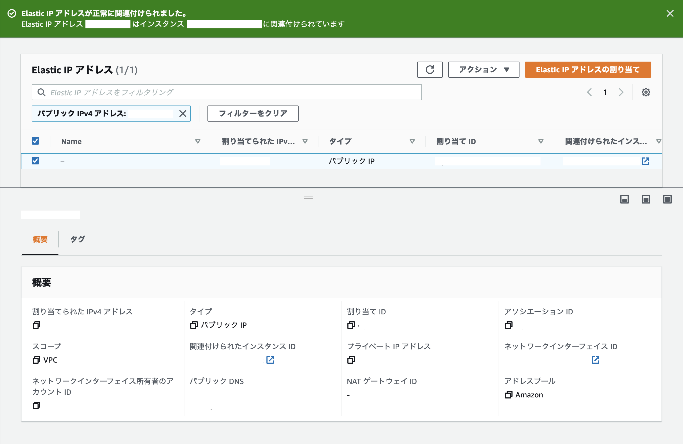
Task: Set detail panel to small size icon
Action: pos(625,199)
